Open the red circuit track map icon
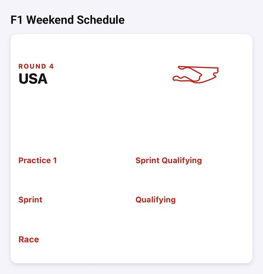 (x=196, y=75)
